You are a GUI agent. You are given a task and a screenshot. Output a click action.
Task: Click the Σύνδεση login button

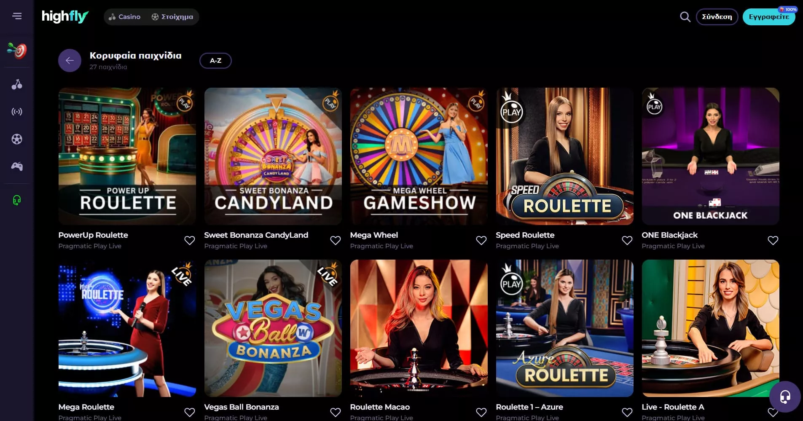point(717,17)
